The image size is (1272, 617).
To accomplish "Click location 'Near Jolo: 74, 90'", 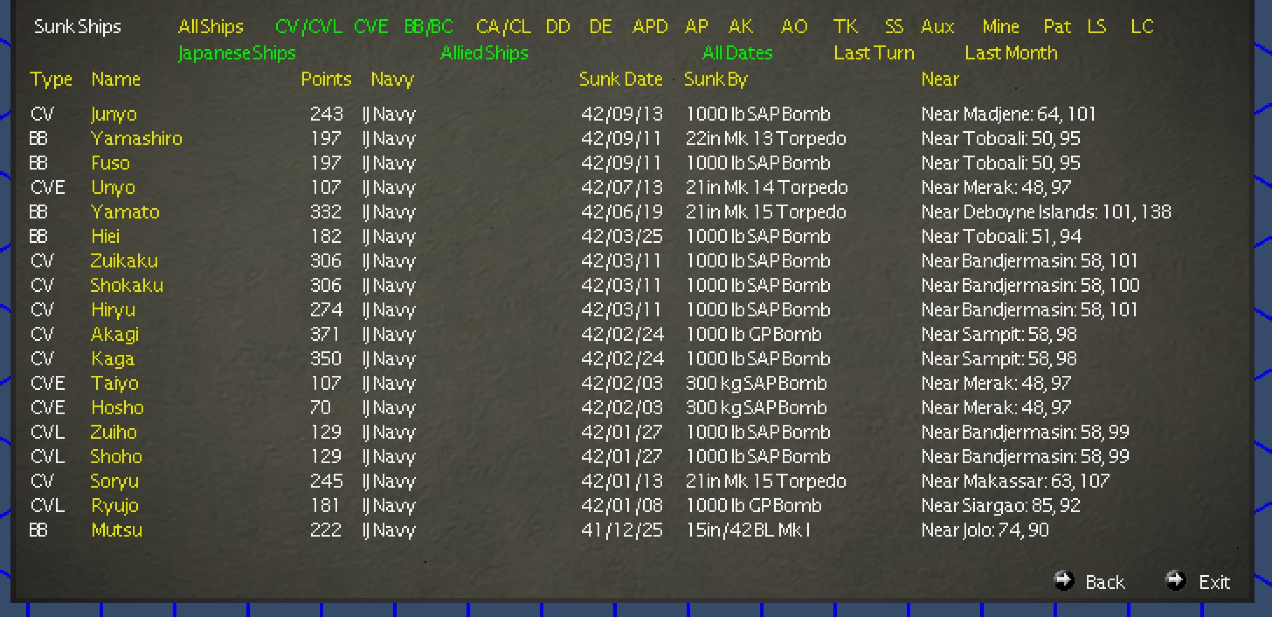I will (x=985, y=530).
